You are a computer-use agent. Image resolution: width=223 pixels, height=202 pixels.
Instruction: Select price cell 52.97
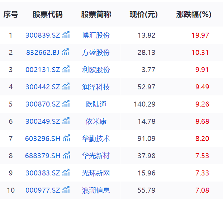click(x=147, y=87)
